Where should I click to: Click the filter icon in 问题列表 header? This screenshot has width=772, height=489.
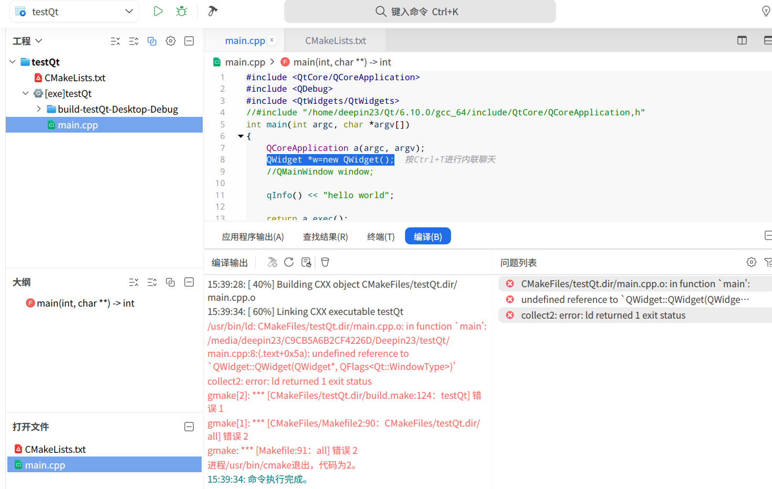tap(768, 262)
